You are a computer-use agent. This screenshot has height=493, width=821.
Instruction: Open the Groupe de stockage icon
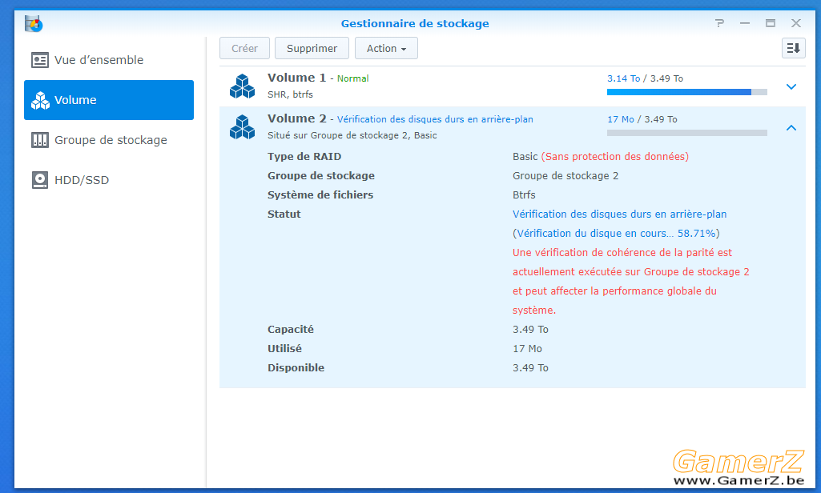tap(40, 140)
